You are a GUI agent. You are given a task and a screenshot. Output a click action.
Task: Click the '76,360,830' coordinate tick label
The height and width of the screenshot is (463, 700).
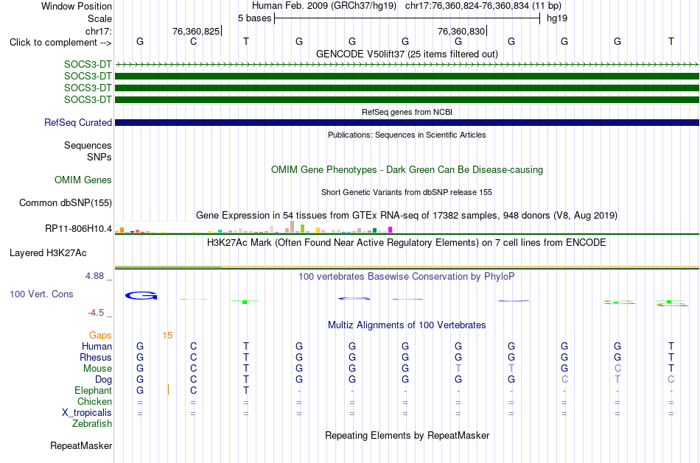pos(461,31)
